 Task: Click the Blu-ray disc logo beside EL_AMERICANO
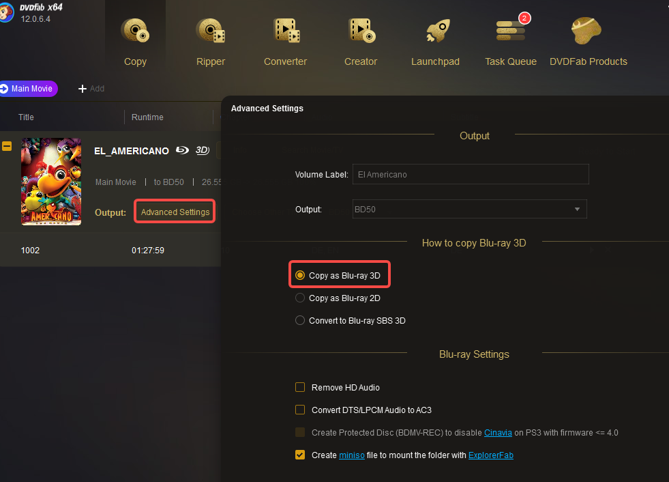tap(182, 150)
